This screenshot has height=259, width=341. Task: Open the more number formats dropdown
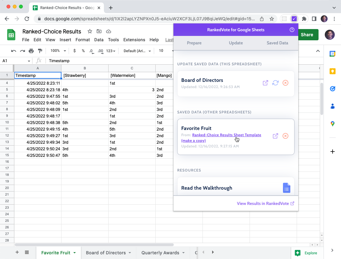(x=110, y=51)
